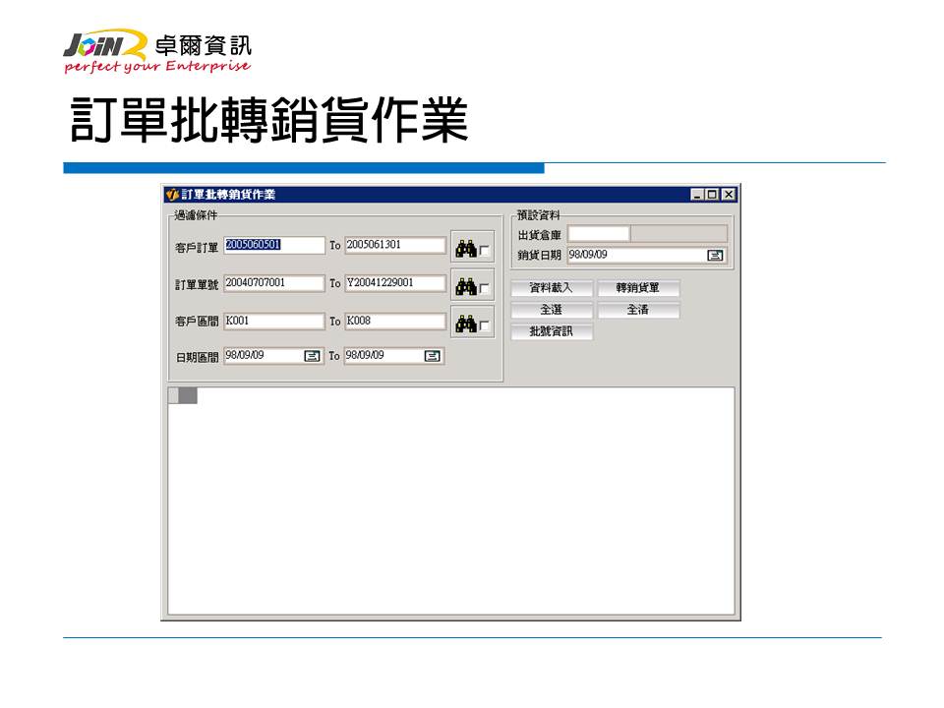Open calendar picker for 日期區間 start date
The image size is (944, 708).
(x=312, y=356)
